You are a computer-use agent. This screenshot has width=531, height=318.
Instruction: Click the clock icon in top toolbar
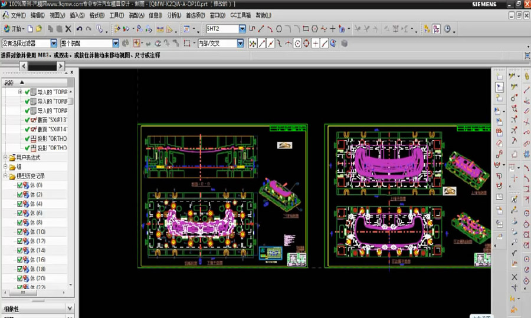click(x=447, y=28)
